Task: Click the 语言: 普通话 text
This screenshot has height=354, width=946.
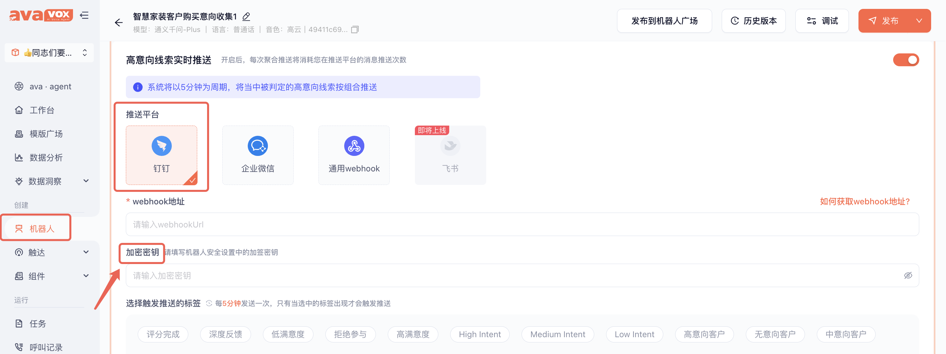Action: tap(233, 30)
